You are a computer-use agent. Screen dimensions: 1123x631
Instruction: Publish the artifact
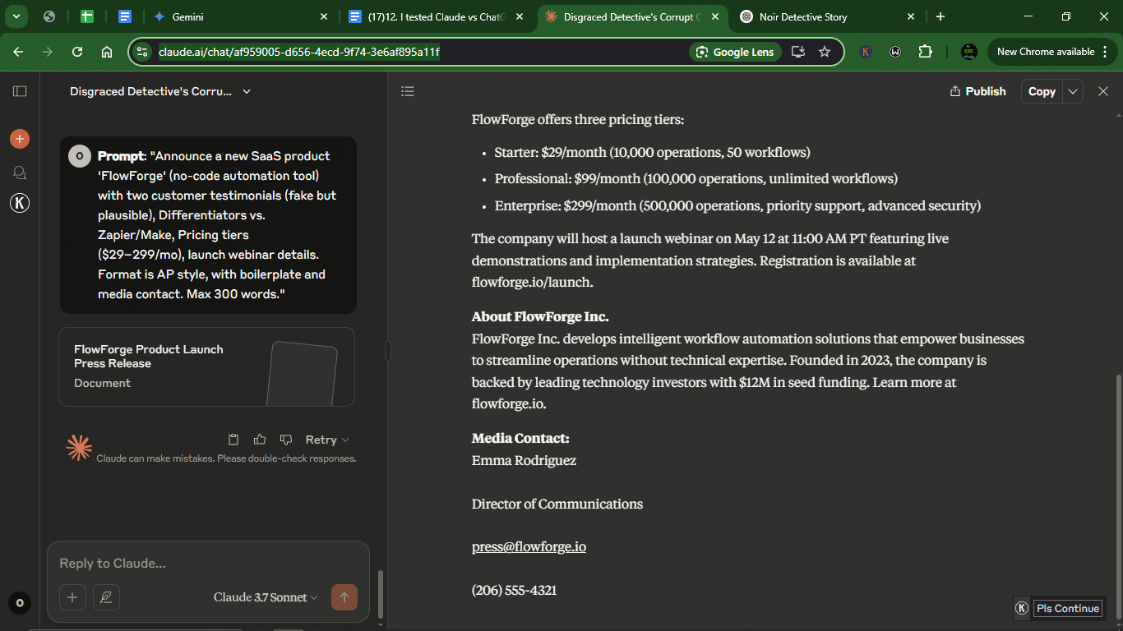pos(977,91)
